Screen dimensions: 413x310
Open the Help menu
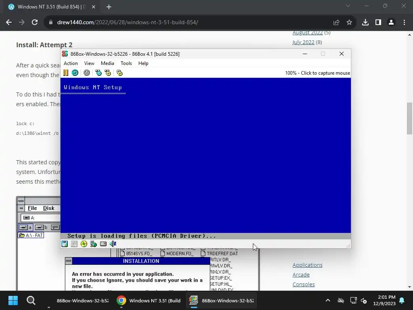tap(143, 63)
